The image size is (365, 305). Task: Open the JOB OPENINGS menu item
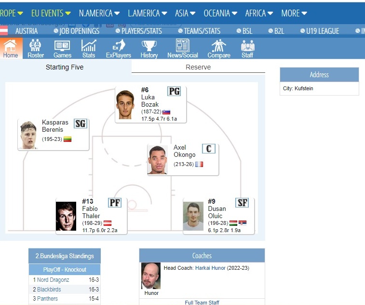79,31
